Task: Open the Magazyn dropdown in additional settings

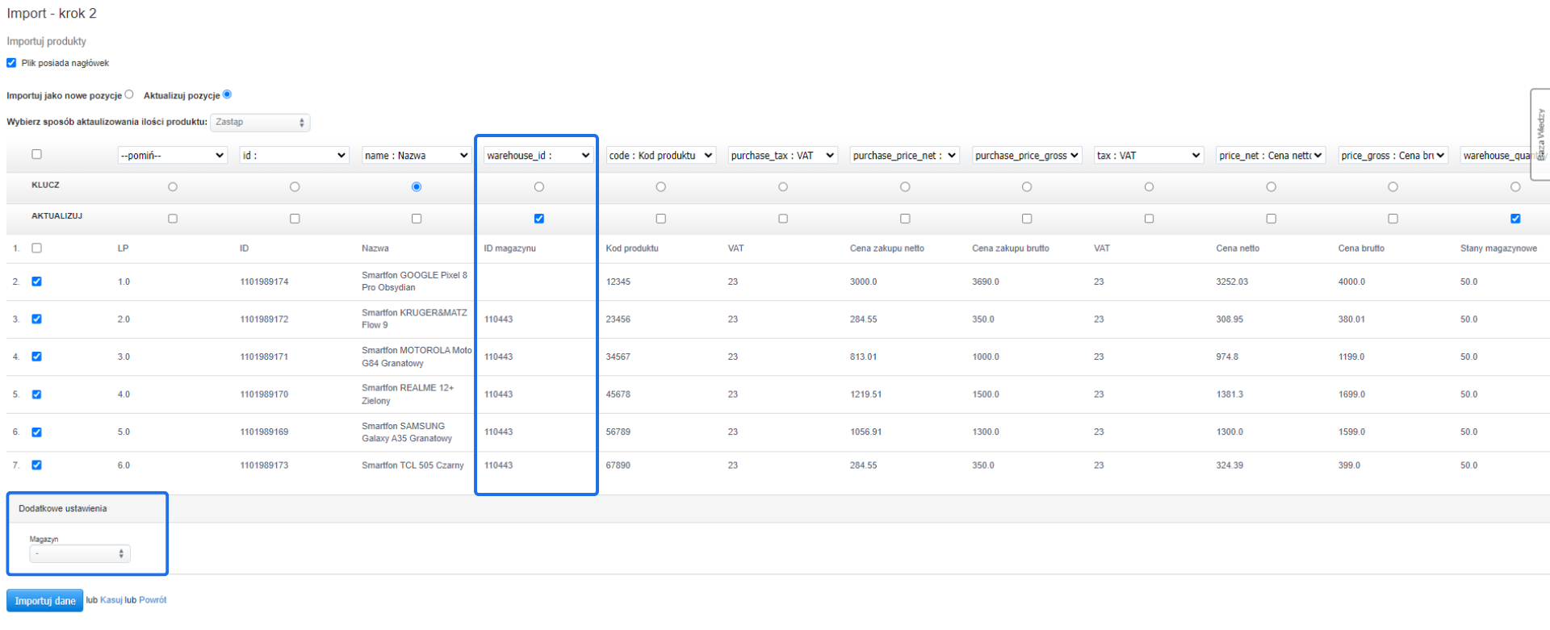Action: [79, 554]
